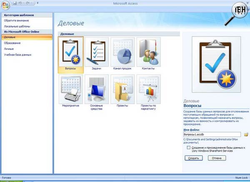This screenshot has width=250, height=182.
Task: Click the Канал продаж template label
Action: [122, 69]
